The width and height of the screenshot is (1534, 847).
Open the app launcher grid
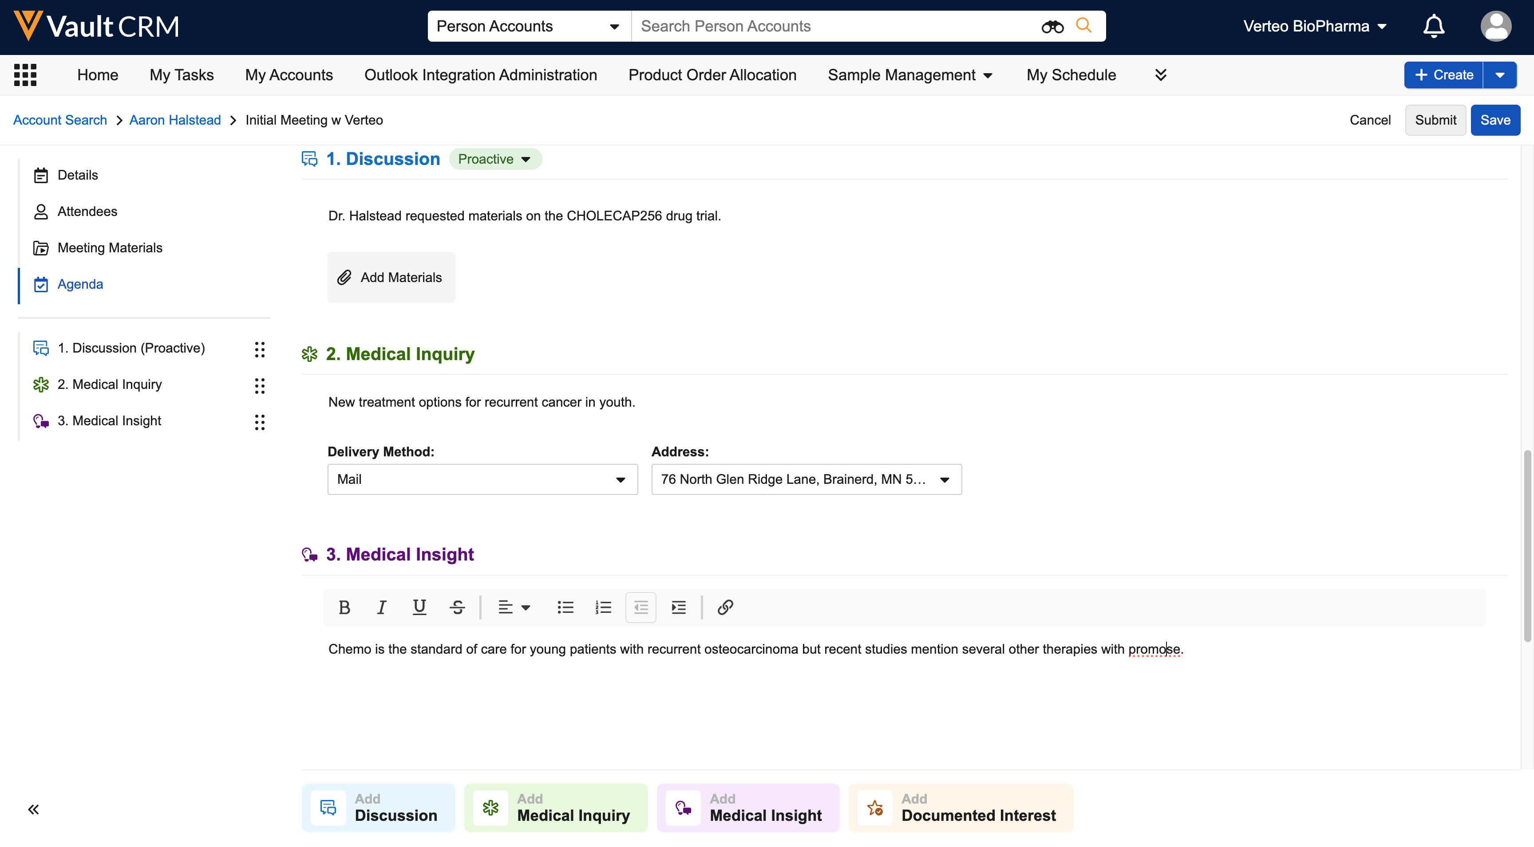click(25, 75)
